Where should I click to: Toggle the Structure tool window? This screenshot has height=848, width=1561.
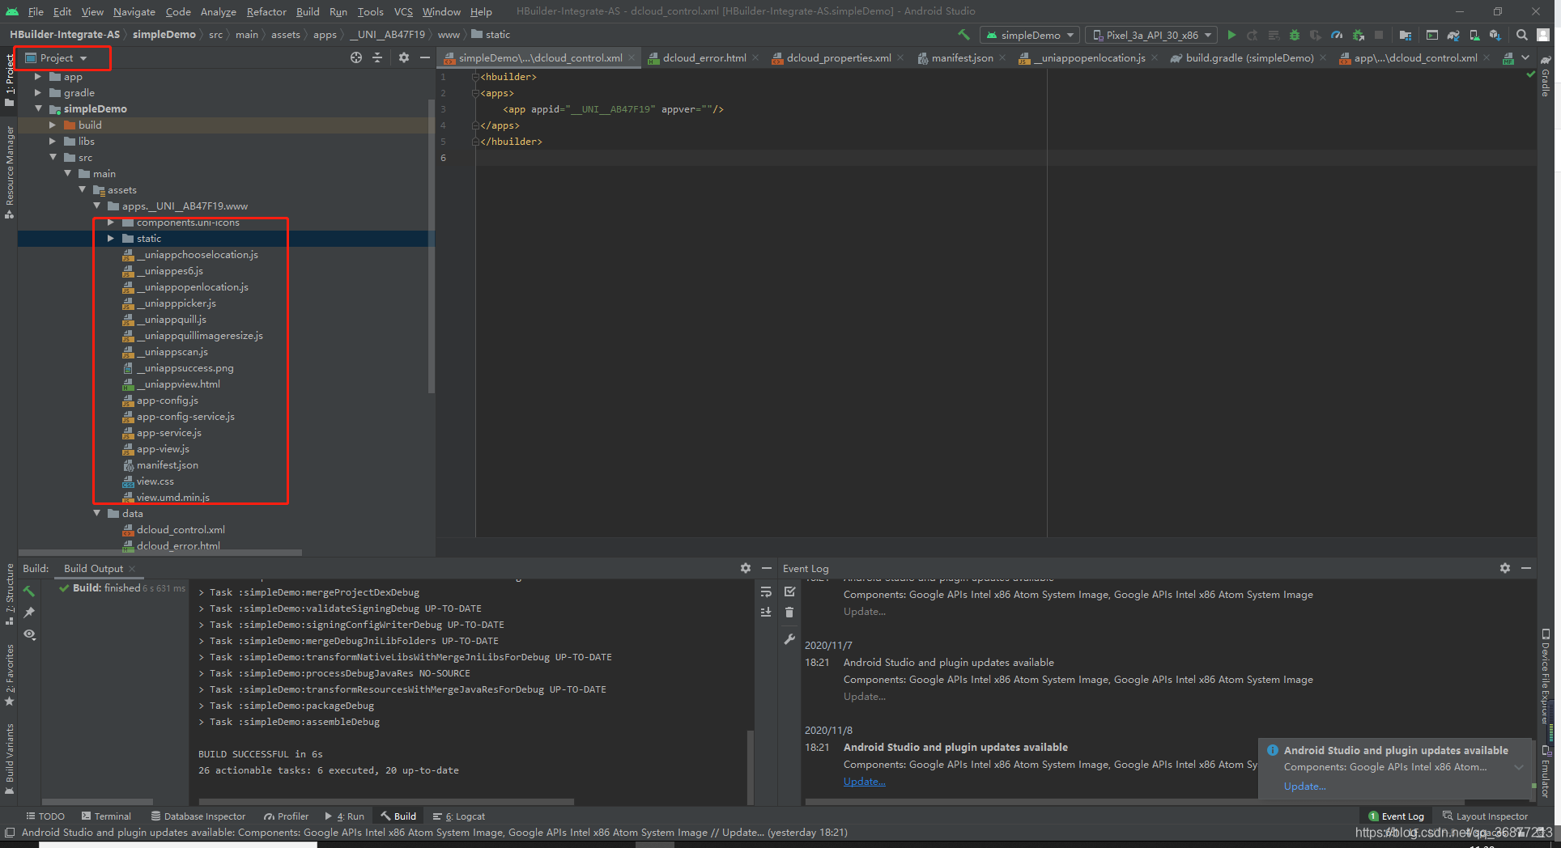pos(10,595)
